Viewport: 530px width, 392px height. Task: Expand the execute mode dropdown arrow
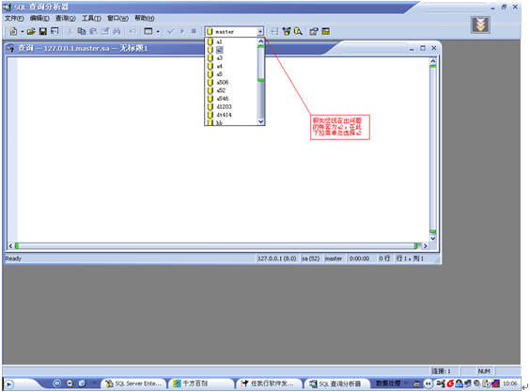pos(158,31)
